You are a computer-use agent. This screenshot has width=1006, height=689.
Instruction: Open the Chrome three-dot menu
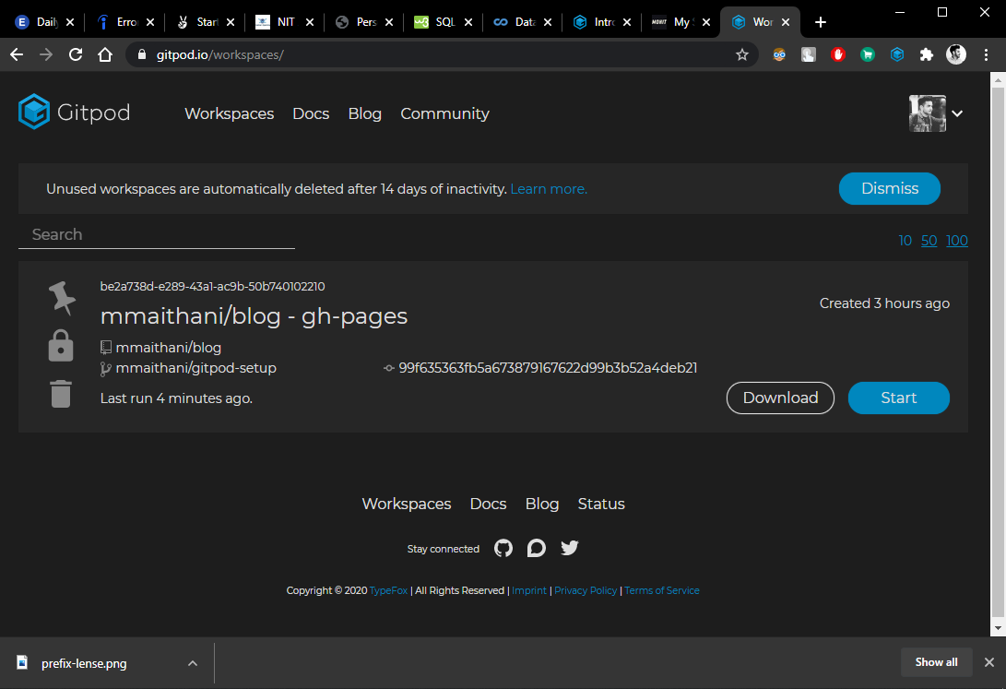[x=986, y=54]
